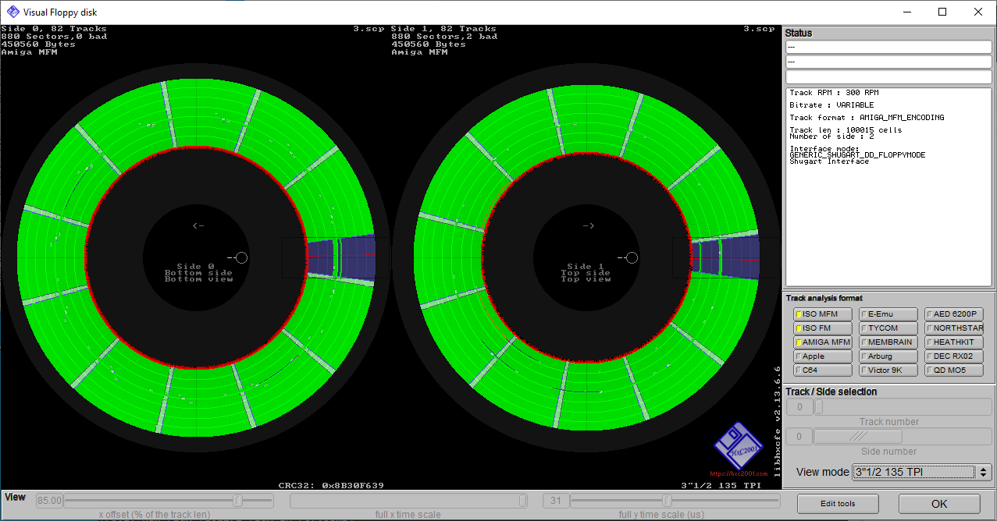
Task: Focus the x offset value field
Action: click(x=49, y=500)
